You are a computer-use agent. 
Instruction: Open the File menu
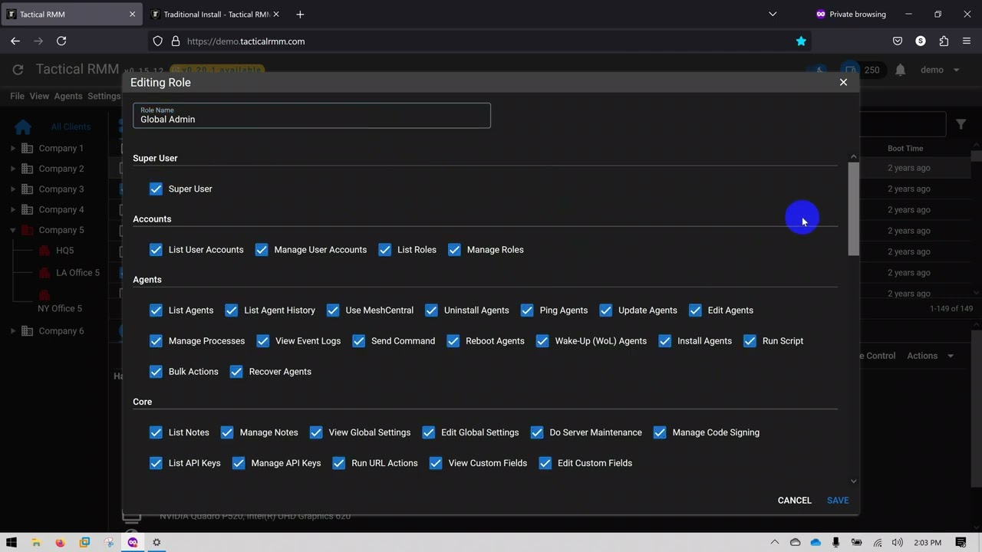coord(17,96)
